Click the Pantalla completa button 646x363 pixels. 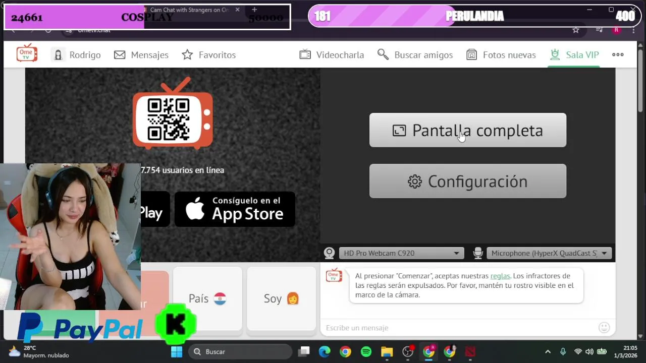coord(468,130)
